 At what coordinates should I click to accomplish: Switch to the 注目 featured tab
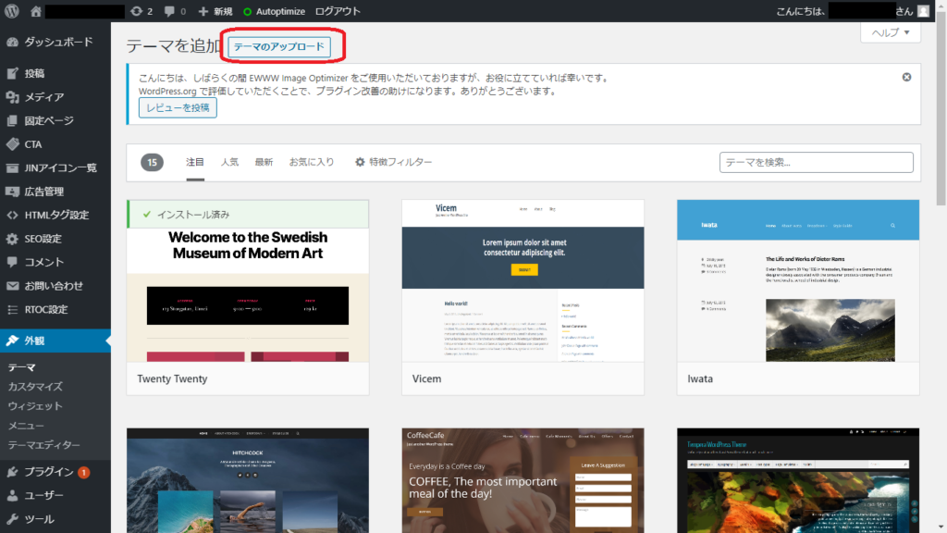(x=195, y=162)
